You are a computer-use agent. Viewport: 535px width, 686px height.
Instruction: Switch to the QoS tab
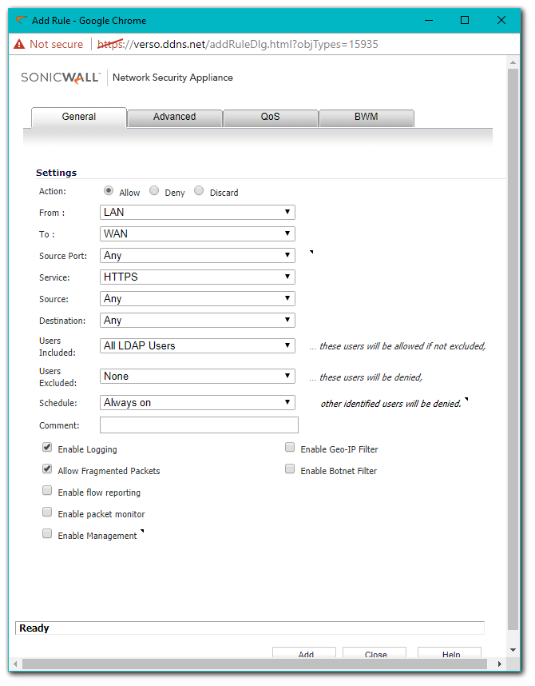coord(270,117)
